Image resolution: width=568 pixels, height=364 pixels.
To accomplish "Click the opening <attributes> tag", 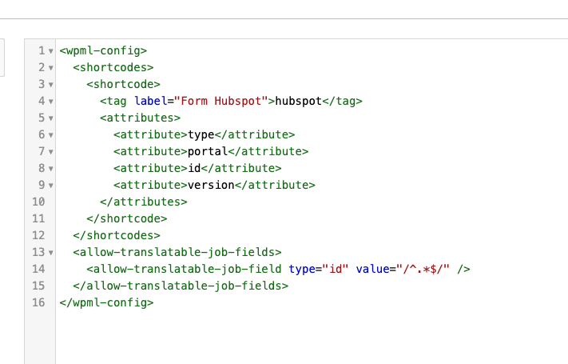I will (x=140, y=118).
